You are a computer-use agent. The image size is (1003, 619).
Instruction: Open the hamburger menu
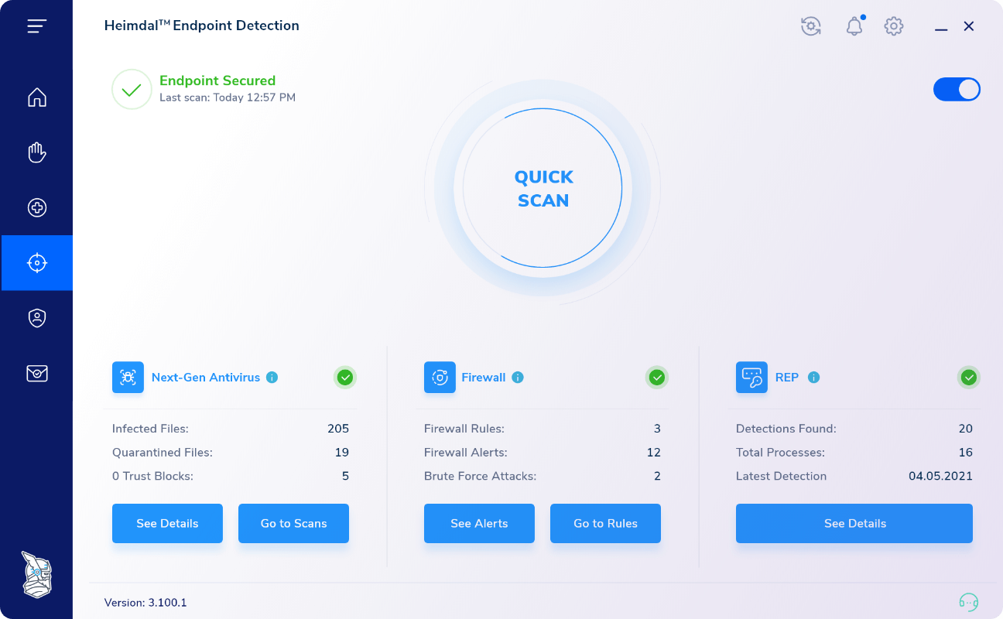(36, 26)
